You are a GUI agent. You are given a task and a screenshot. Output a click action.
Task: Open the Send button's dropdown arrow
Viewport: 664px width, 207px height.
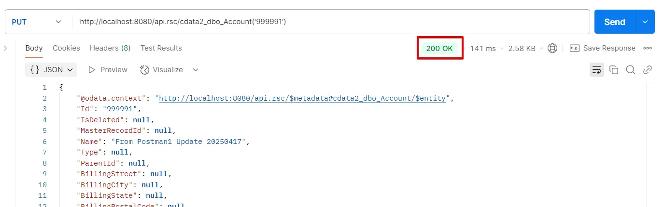click(645, 22)
